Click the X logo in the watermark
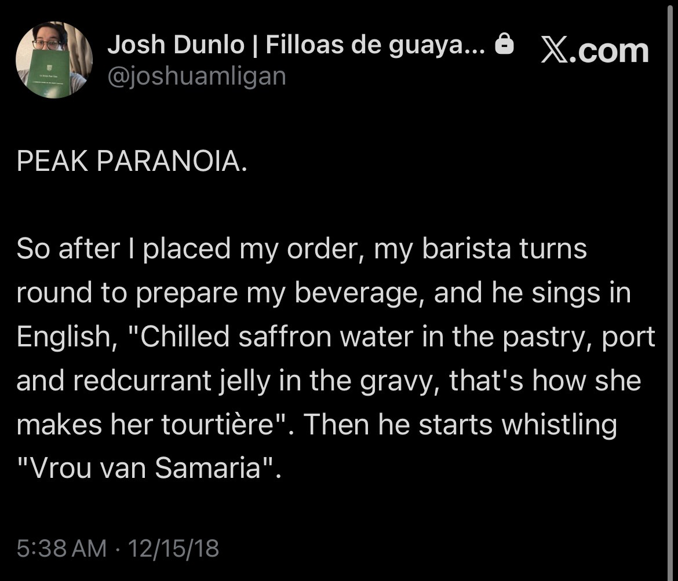This screenshot has width=678, height=581. [553, 50]
